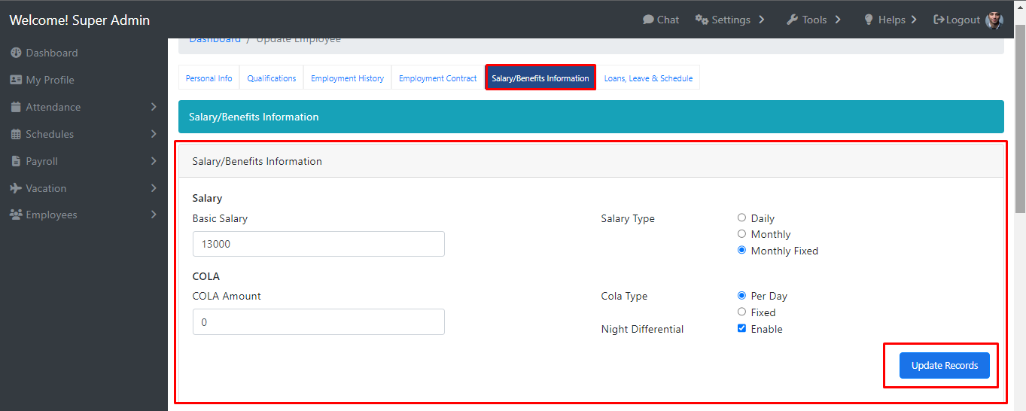This screenshot has height=411, width=1026.
Task: Click the Attendance calendar icon
Action: (x=16, y=107)
